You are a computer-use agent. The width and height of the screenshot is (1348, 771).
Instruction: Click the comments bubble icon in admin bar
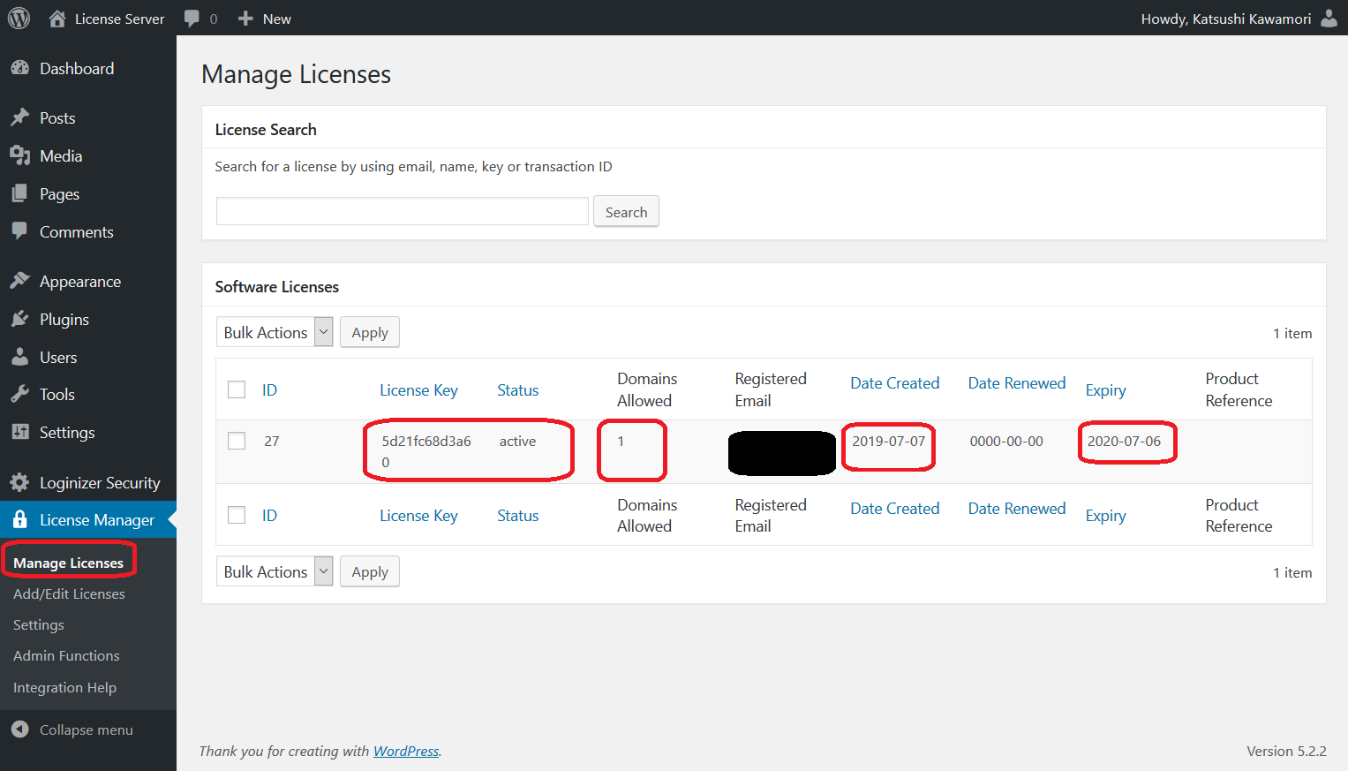(192, 19)
